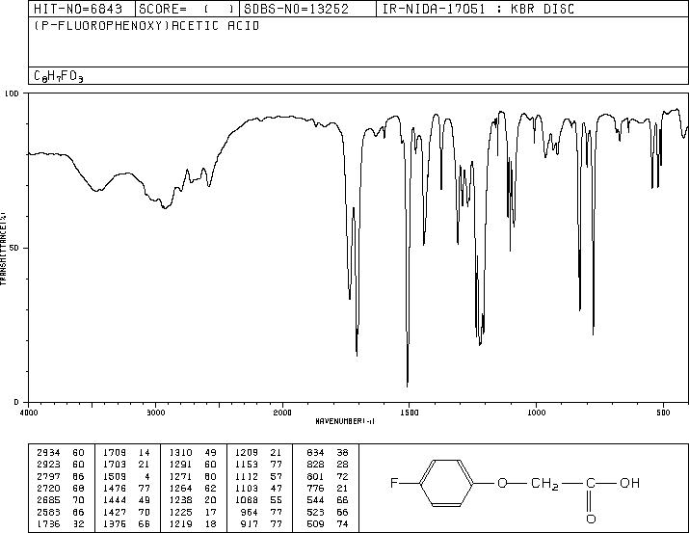Select the 1238 peak entry in table
689x533 pixels.
click(193, 500)
